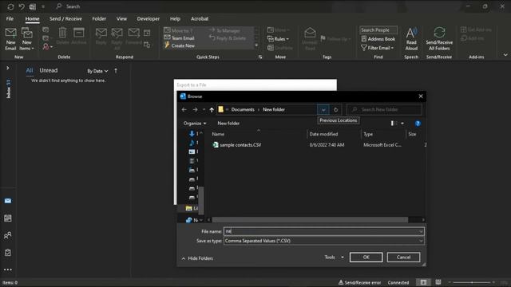This screenshot has height=287, width=511.
Task: Click the Browse dialog help icon
Action: (x=418, y=124)
